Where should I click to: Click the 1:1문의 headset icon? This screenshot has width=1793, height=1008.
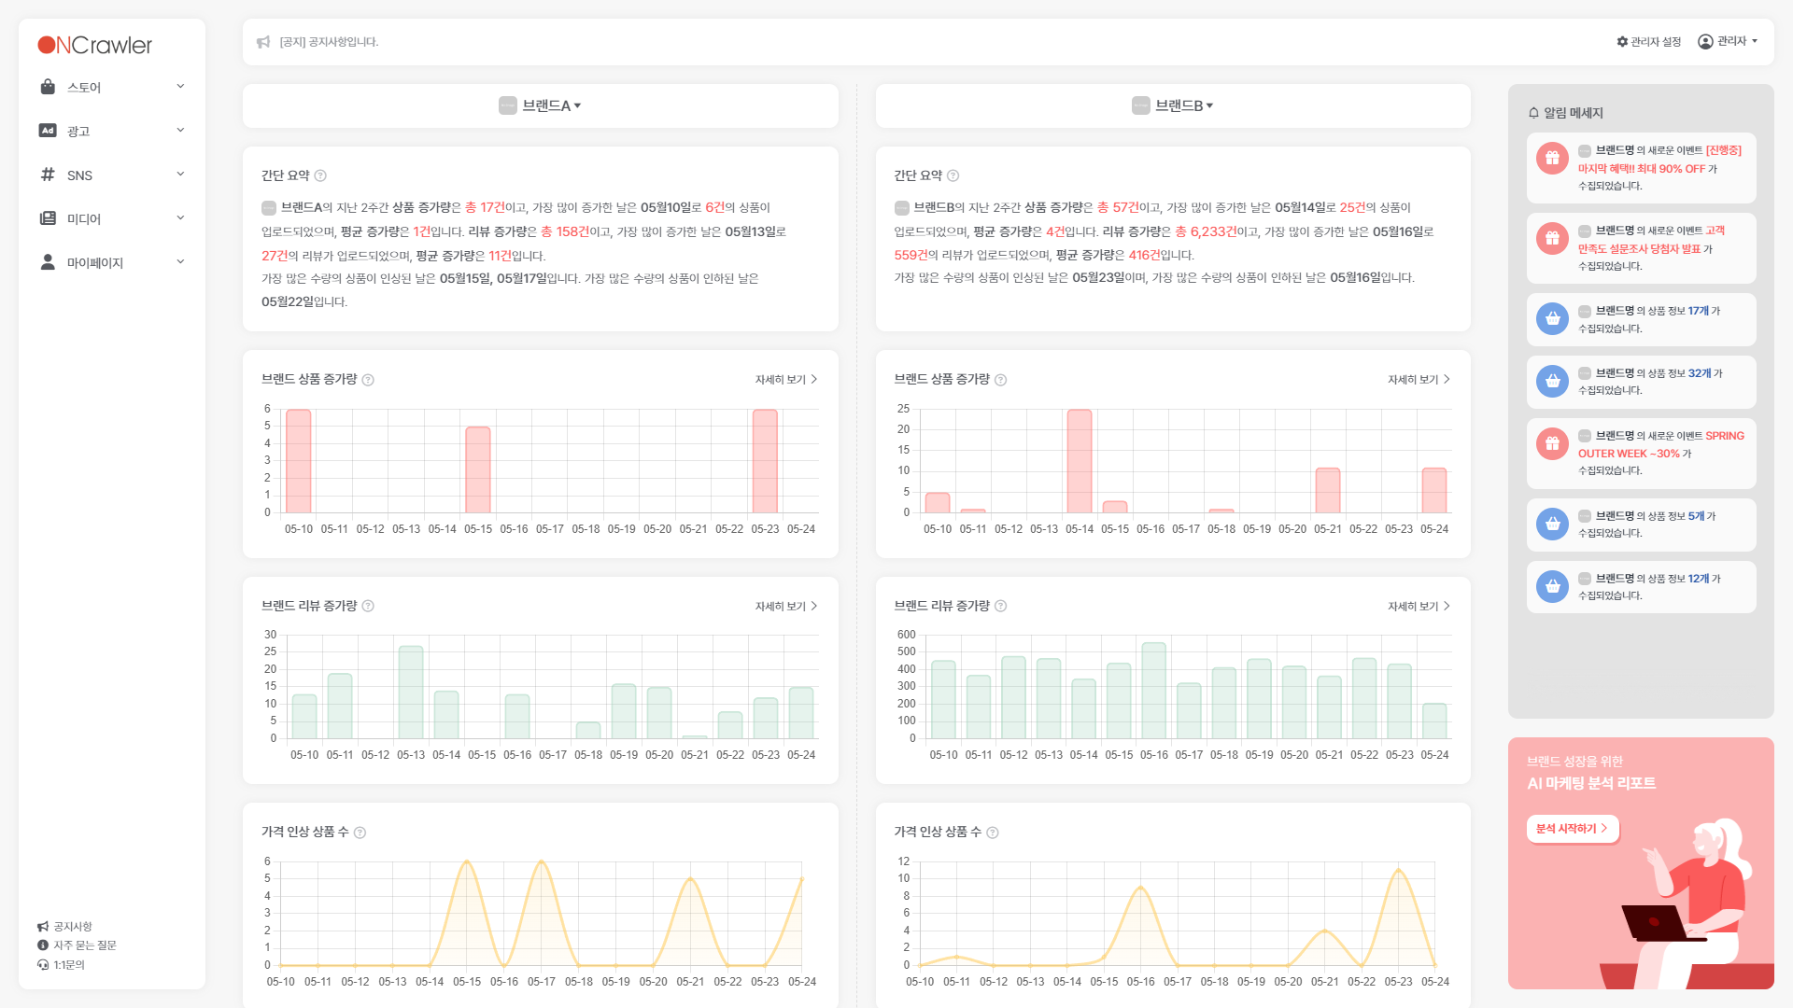tap(43, 965)
